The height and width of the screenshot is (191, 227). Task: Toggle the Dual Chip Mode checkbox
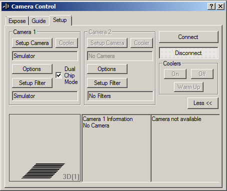tap(58, 75)
